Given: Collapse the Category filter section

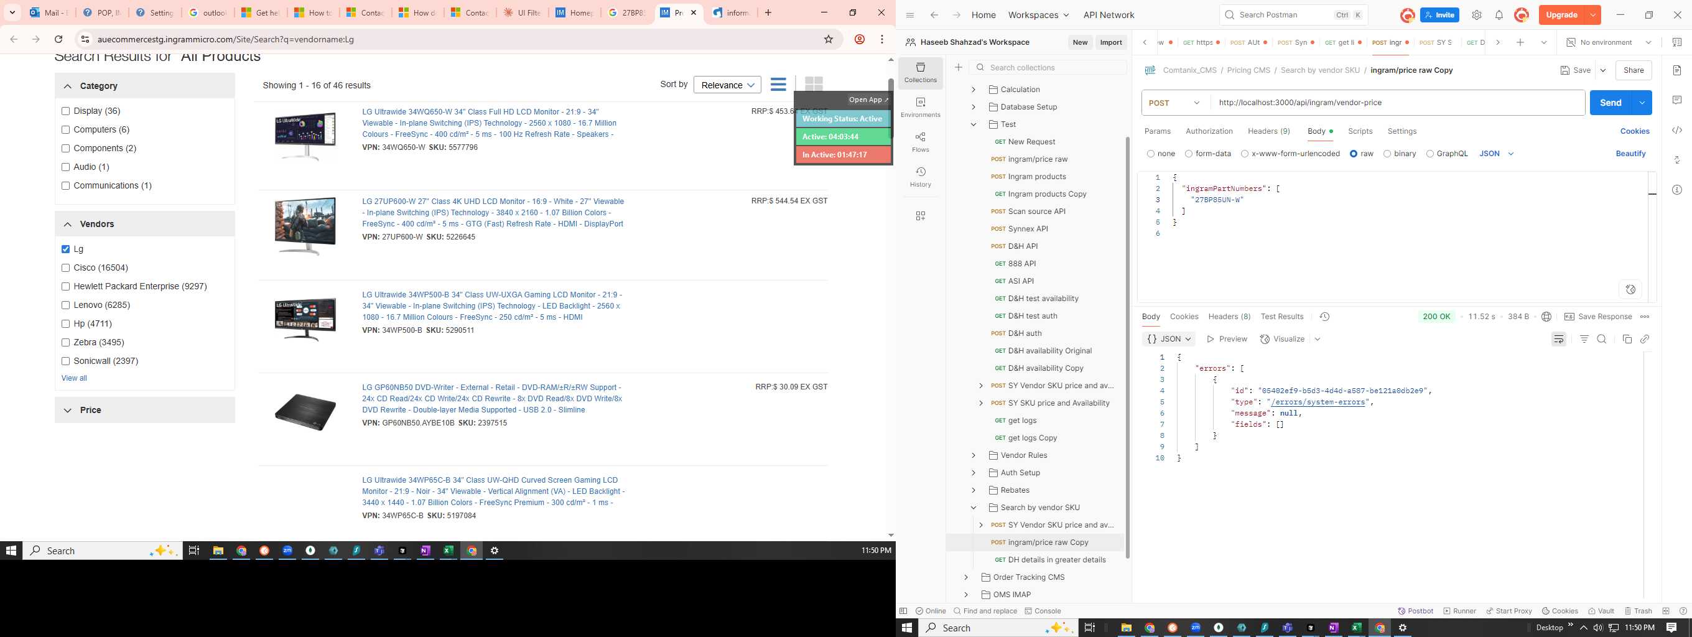Looking at the screenshot, I should click(x=68, y=86).
